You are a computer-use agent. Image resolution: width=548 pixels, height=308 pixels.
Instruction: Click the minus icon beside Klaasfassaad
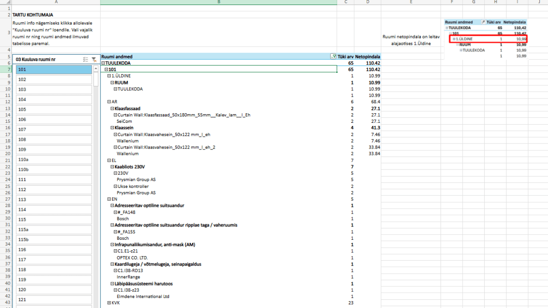(112, 108)
